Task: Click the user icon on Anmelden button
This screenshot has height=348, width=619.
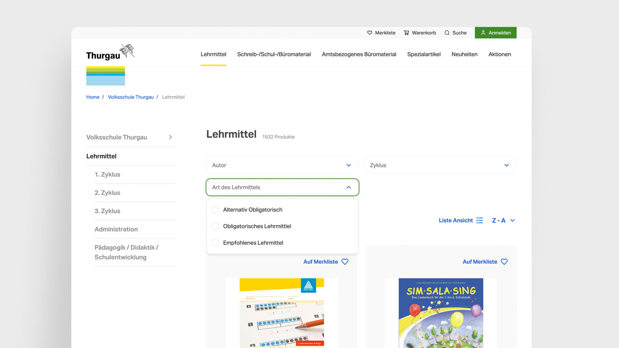Action: pos(483,33)
